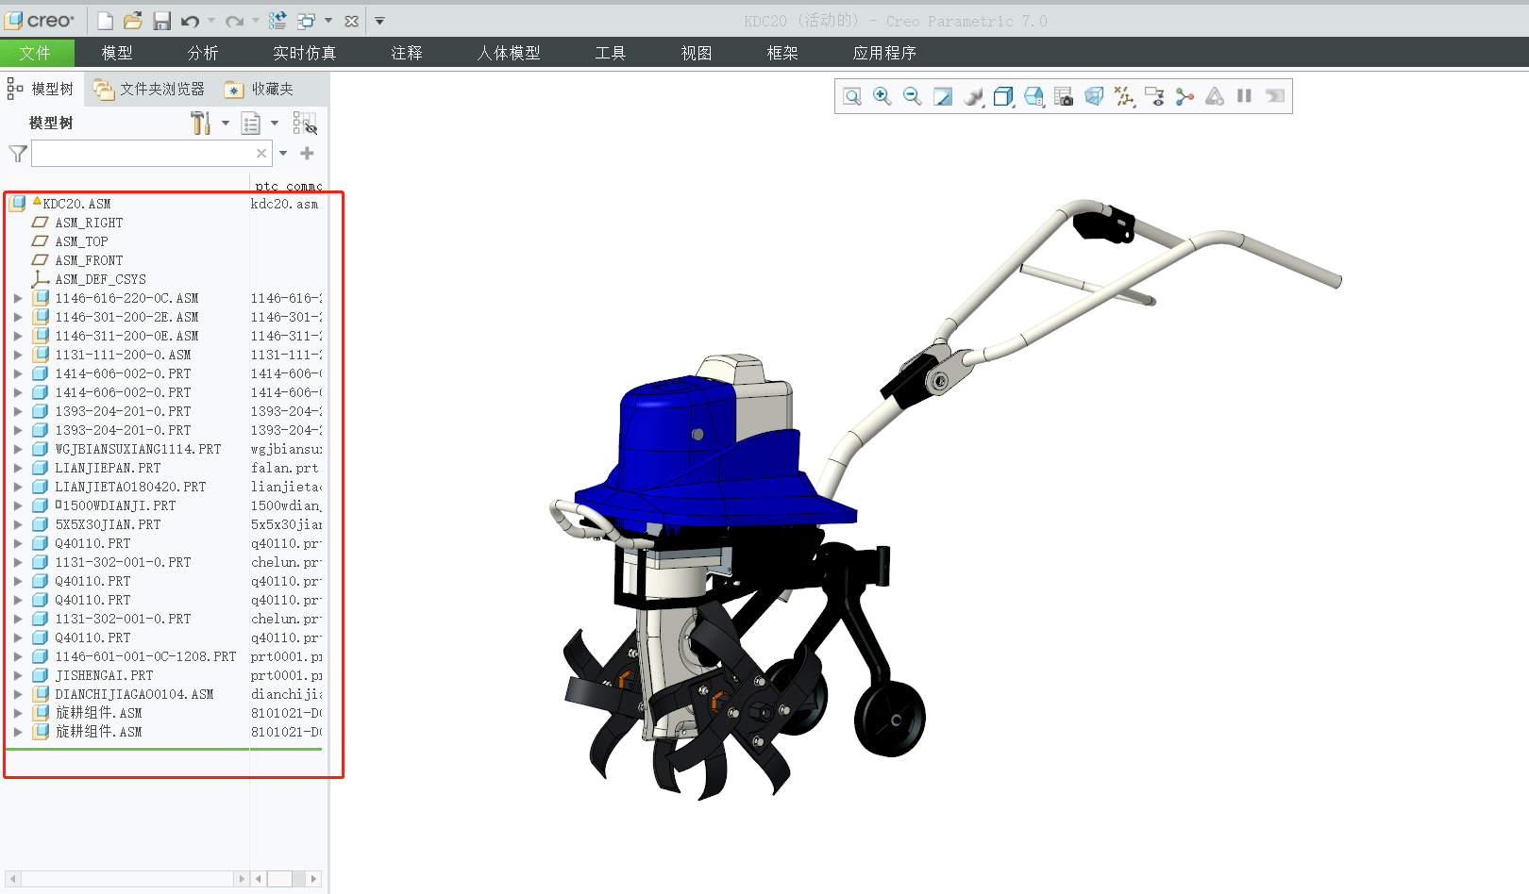
Task: Expand 1131-111-200-0.ASM node
Action: [18, 355]
